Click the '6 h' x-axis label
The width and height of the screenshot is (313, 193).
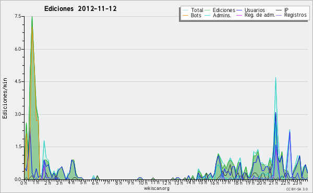pyautogui.click(x=95, y=183)
